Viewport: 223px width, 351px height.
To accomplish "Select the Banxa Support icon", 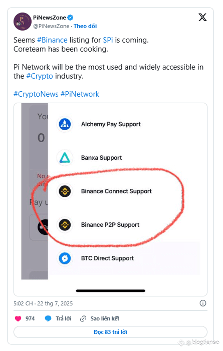I will pyautogui.click(x=65, y=158).
